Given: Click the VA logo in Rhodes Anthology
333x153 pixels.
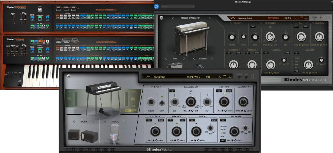Looking at the screenshot, I should coord(232,18).
